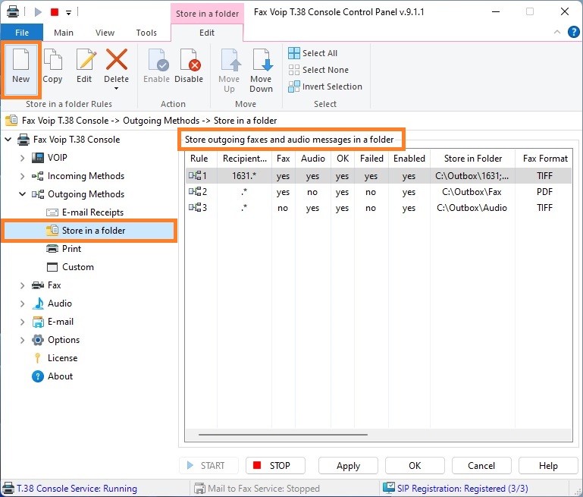Edit the selected rule with pencil icon
583x497 pixels.
coord(84,67)
